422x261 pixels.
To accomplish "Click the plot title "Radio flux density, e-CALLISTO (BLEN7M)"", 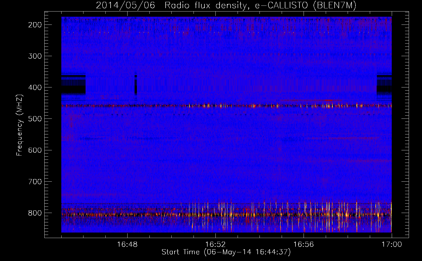I will (x=260, y=5).
